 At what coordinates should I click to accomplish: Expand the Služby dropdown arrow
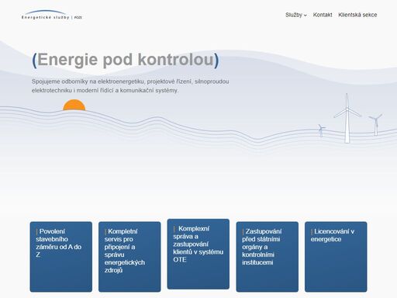(306, 16)
